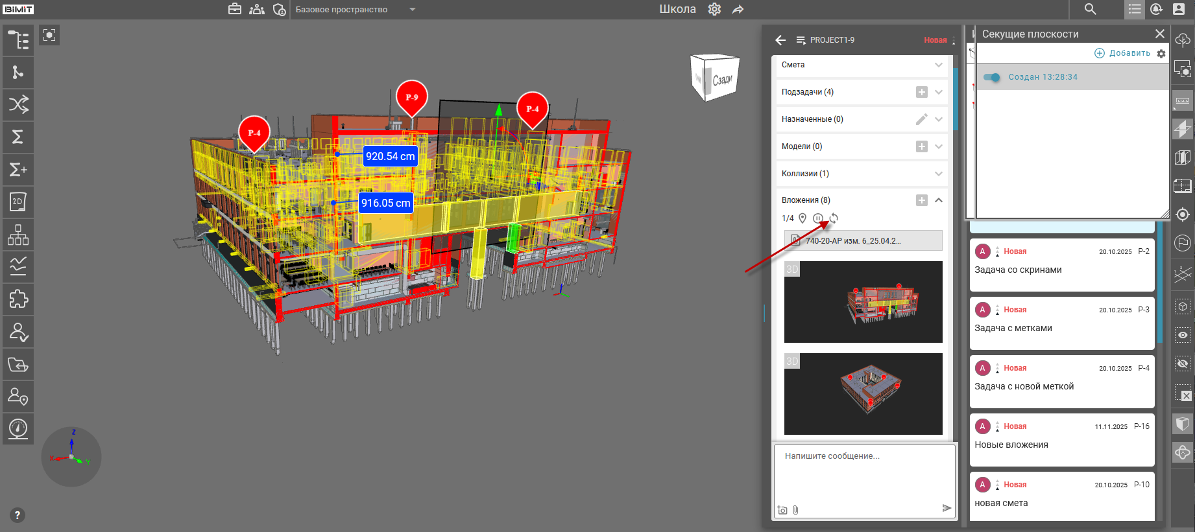Open the task card Задача с метками
Screen dimensions: 1195x532
(1061, 323)
